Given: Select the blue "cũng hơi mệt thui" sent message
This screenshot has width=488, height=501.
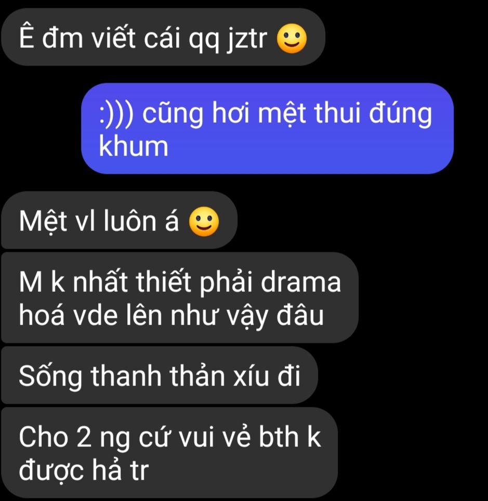Looking at the screenshot, I should pyautogui.click(x=267, y=129).
